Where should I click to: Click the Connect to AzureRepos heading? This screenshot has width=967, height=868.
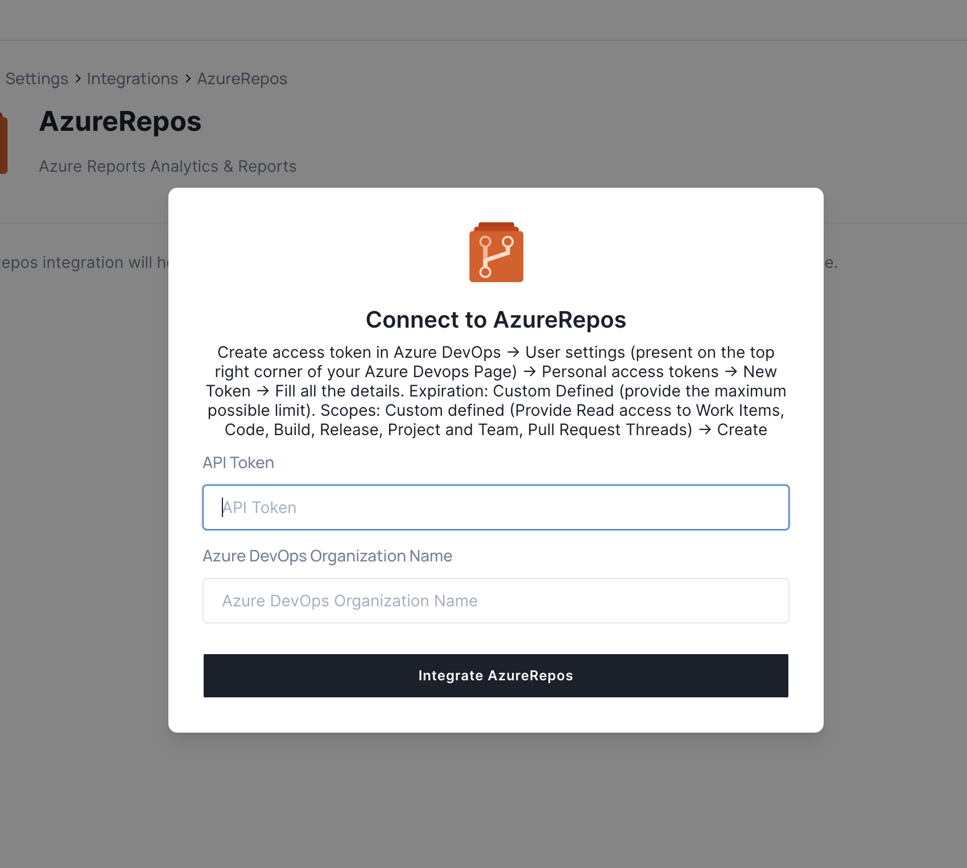(x=496, y=320)
